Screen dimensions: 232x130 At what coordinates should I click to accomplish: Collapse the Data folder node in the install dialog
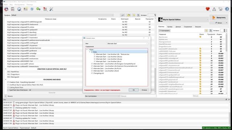pyautogui.click(x=90, y=52)
